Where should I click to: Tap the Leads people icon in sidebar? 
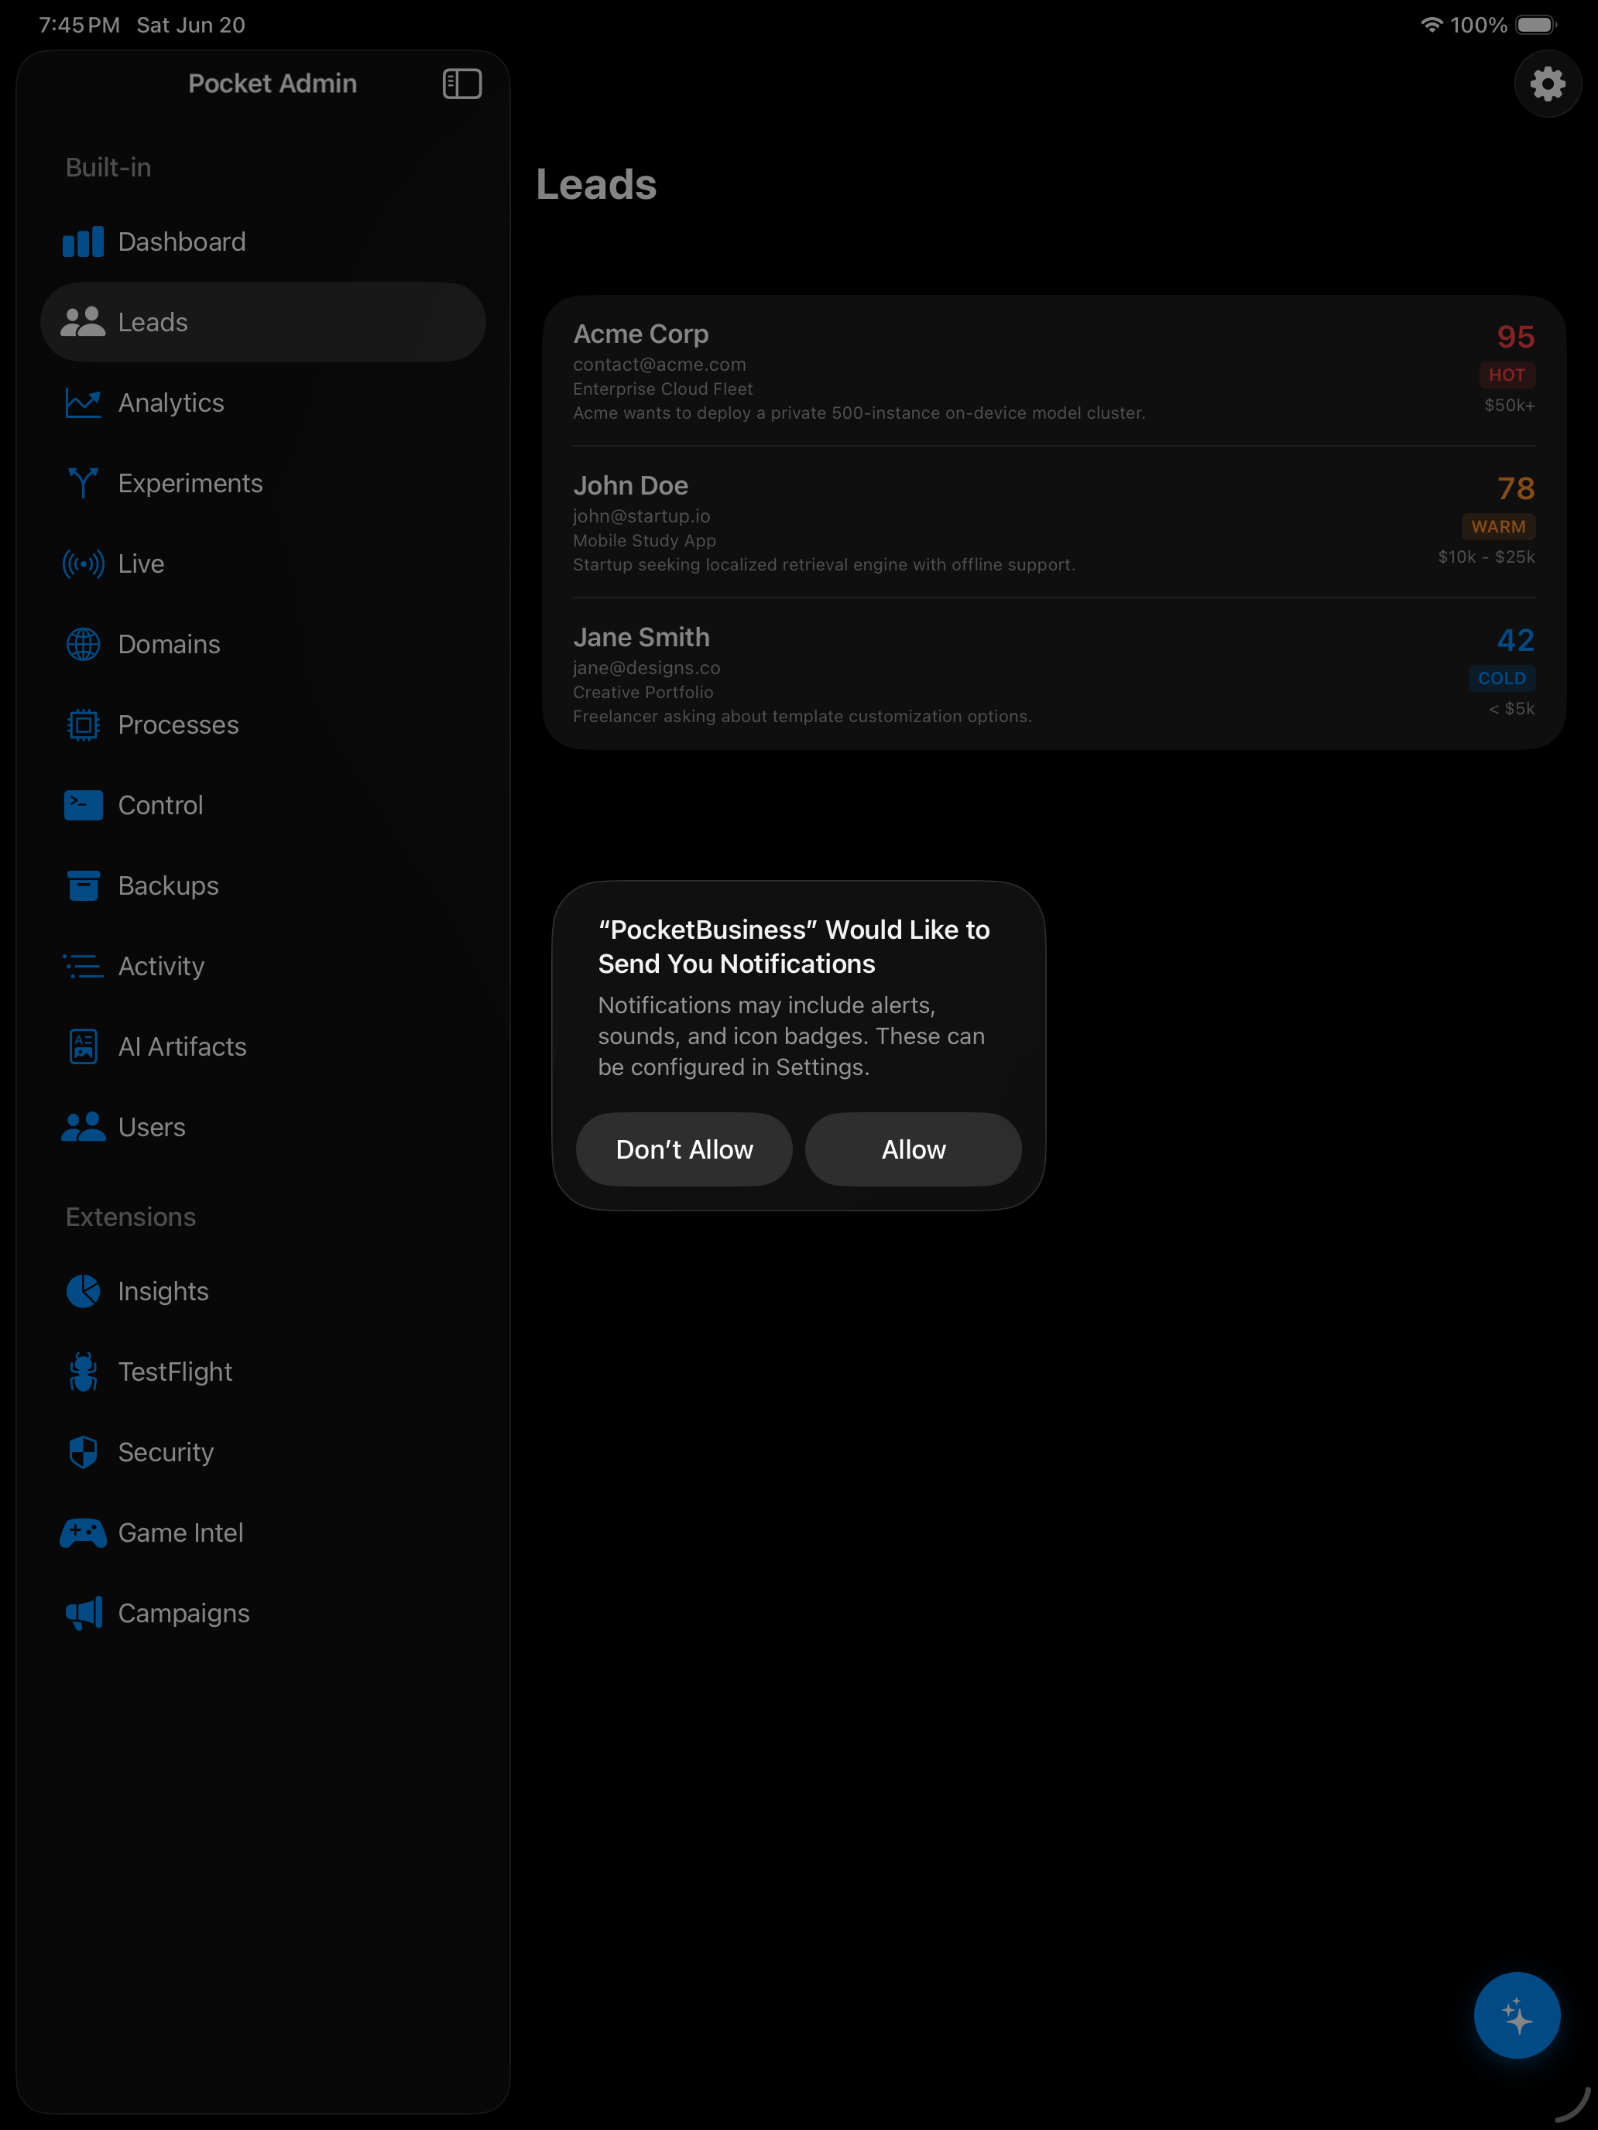tap(83, 322)
